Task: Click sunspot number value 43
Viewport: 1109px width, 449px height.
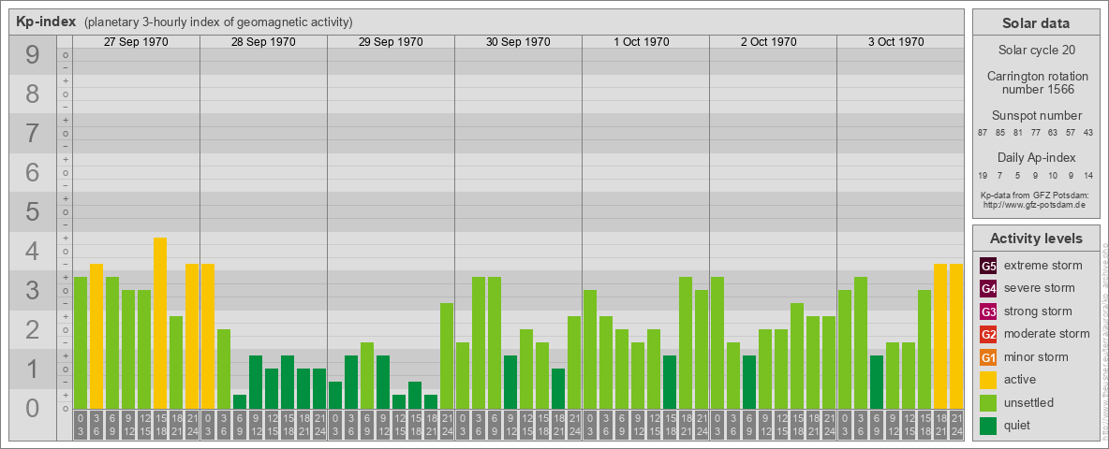Action: 1087,133
